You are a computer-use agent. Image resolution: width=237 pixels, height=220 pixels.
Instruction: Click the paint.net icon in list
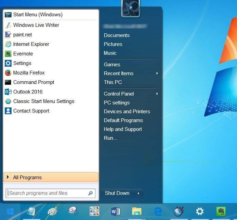tap(8, 35)
